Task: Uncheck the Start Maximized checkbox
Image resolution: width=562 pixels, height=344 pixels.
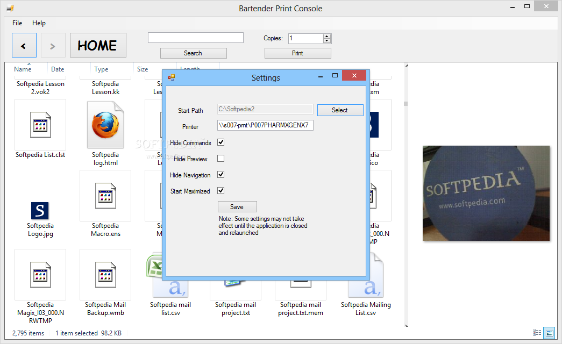Action: pyautogui.click(x=221, y=191)
